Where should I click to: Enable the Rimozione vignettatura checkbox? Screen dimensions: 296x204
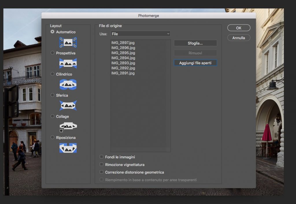(101, 165)
